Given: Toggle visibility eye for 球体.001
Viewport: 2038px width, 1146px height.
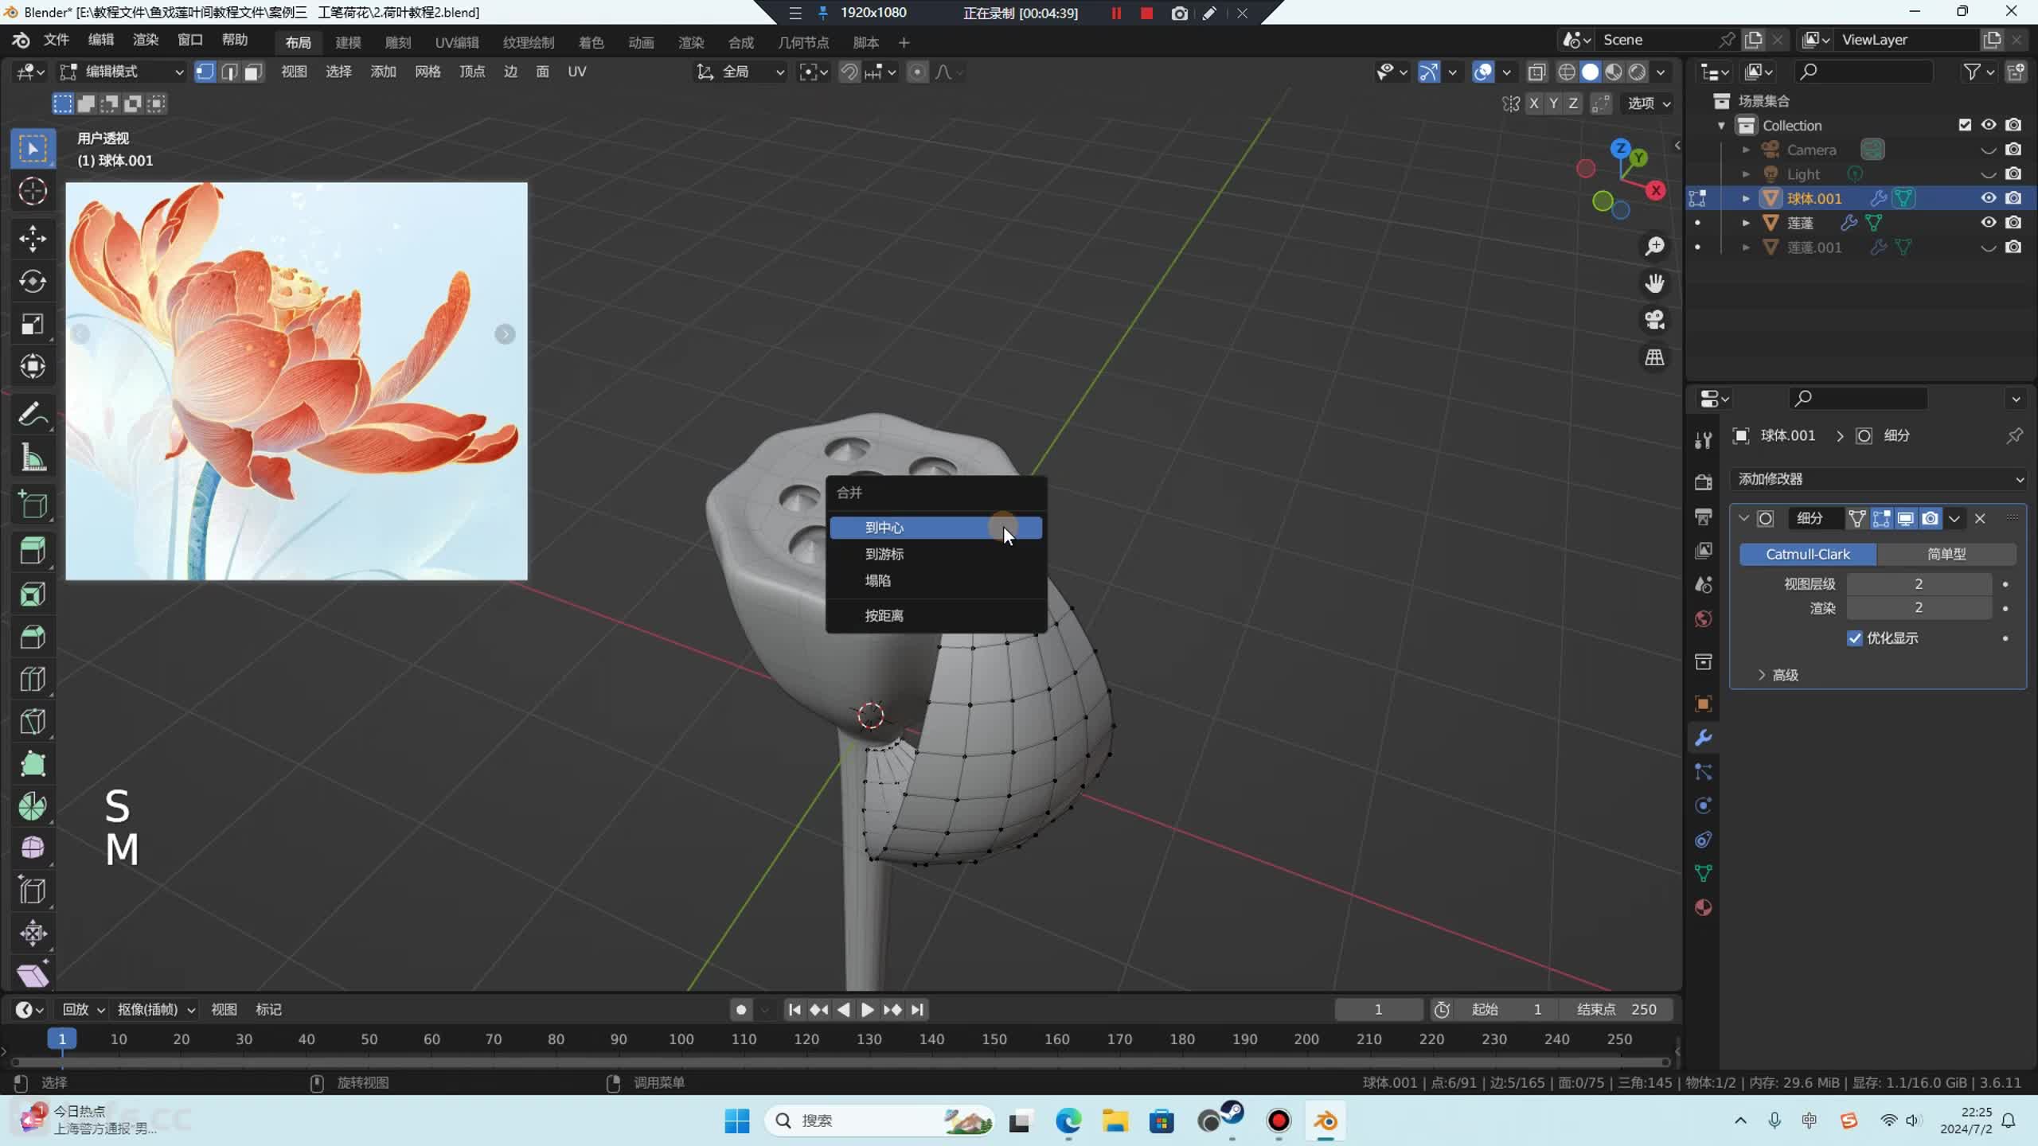Looking at the screenshot, I should 1988,198.
